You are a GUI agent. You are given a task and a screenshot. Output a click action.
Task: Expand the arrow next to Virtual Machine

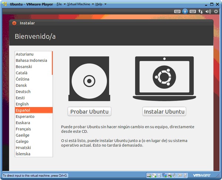(x=93, y=4)
